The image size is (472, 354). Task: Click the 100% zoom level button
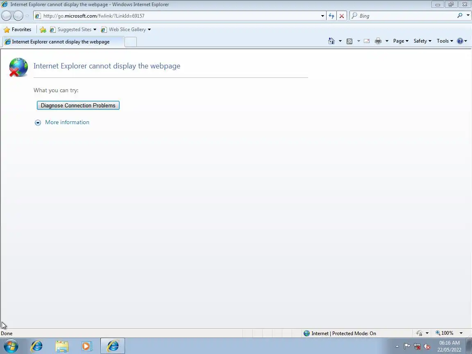[x=445, y=333]
